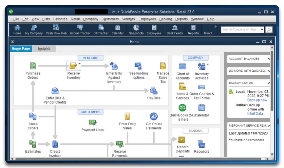284x168 pixels.
Task: Open Bill Tracker in icon bar
Action: [101, 30]
